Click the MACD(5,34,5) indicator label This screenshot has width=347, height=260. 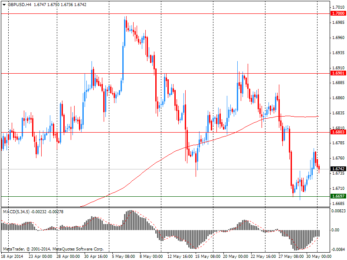tap(16, 212)
